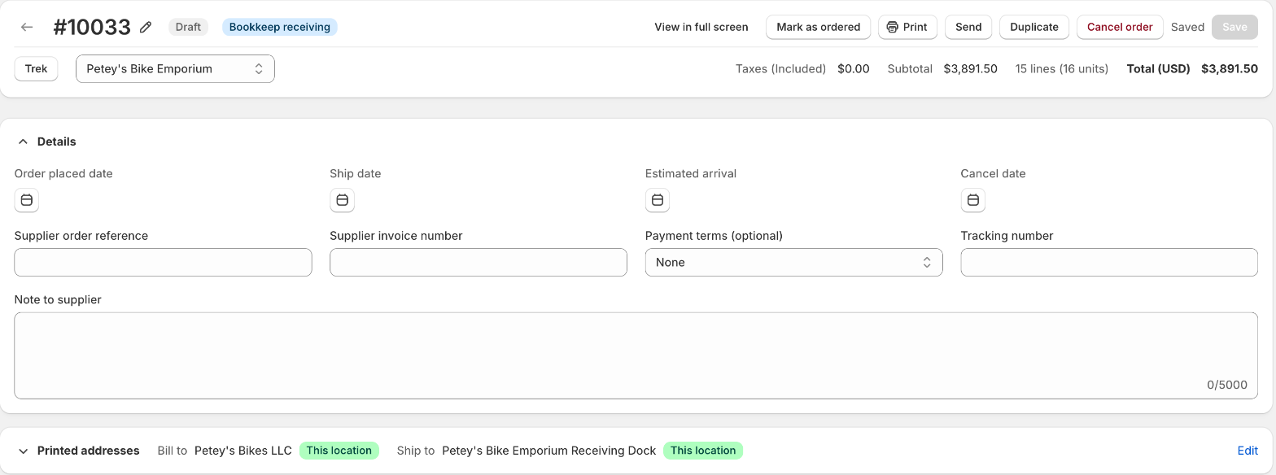
Task: Click Subtotal $3,891.50 value
Action: tap(970, 69)
